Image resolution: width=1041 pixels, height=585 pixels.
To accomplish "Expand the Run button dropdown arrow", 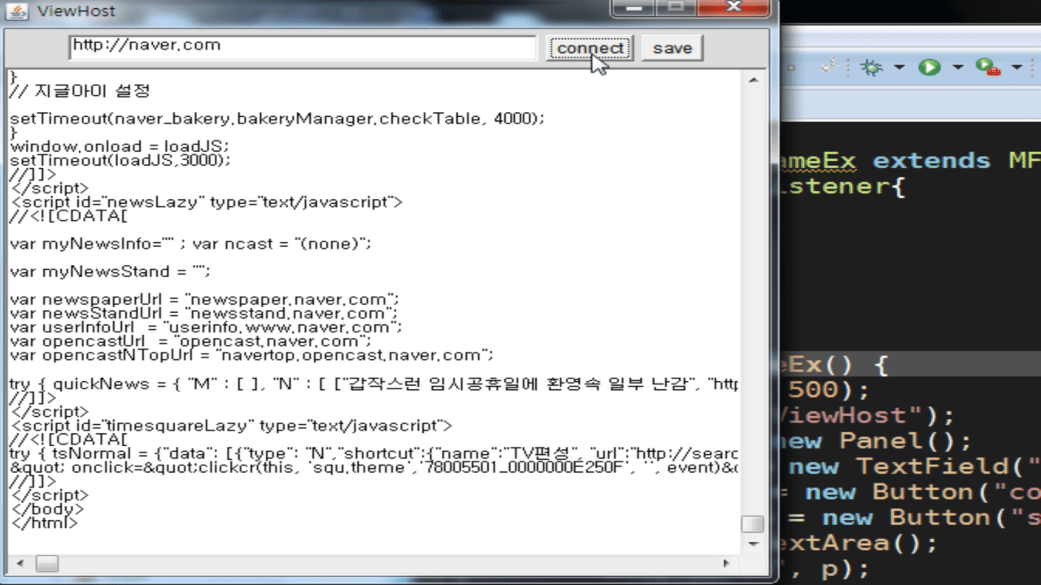I will [x=958, y=67].
